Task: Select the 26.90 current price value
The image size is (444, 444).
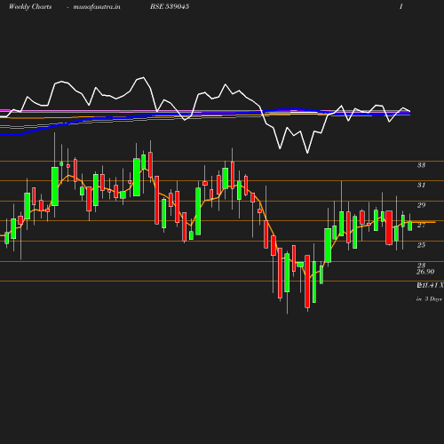Action: (425, 272)
